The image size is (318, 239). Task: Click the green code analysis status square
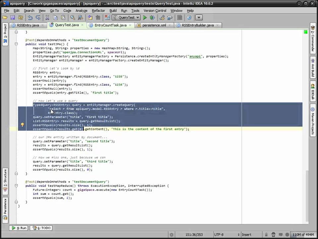coord(306,32)
